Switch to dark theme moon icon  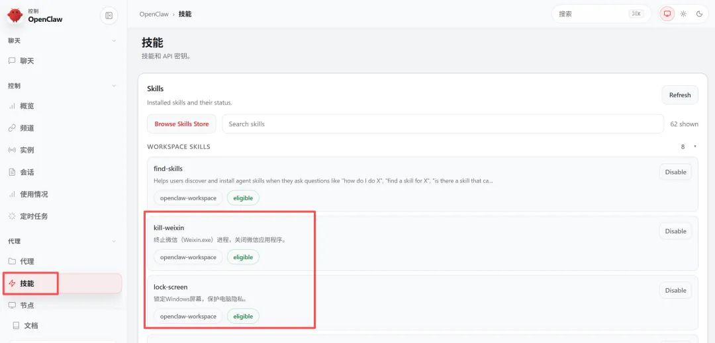(700, 14)
